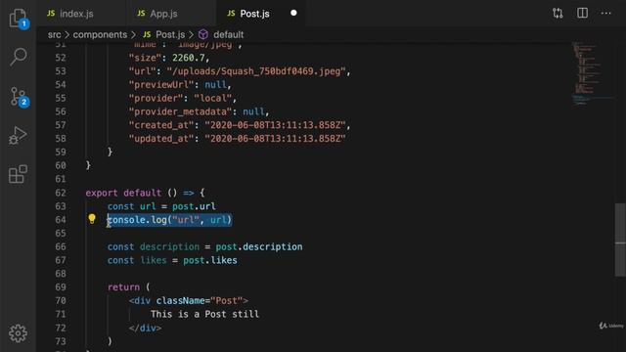Click the components breadcrumb

pos(100,35)
